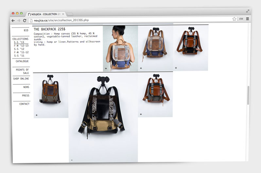Screen dimensions: 261x173
Task: Expand the blue and tan backpack image
Action: point(141,68)
